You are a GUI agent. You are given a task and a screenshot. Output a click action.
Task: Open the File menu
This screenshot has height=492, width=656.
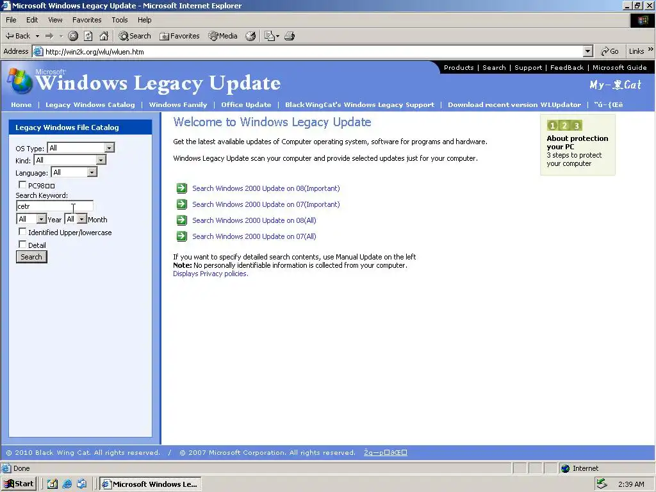click(11, 20)
